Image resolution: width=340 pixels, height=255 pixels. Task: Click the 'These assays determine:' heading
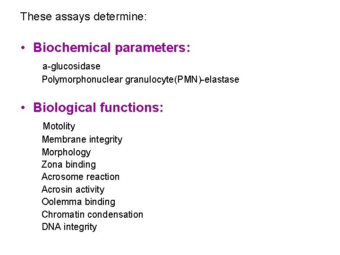point(84,17)
